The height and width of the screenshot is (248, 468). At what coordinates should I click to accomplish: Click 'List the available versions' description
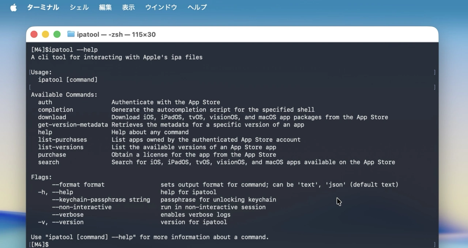coord(194,147)
